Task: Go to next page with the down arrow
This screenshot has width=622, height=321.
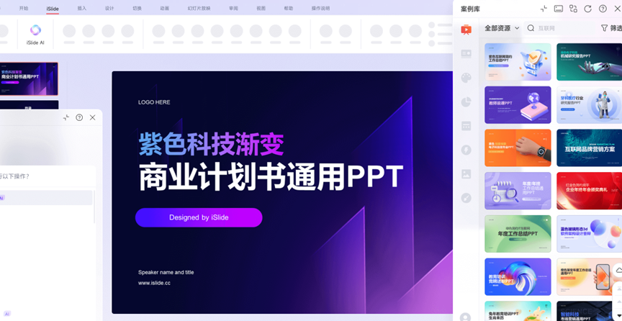Action: tap(619, 315)
